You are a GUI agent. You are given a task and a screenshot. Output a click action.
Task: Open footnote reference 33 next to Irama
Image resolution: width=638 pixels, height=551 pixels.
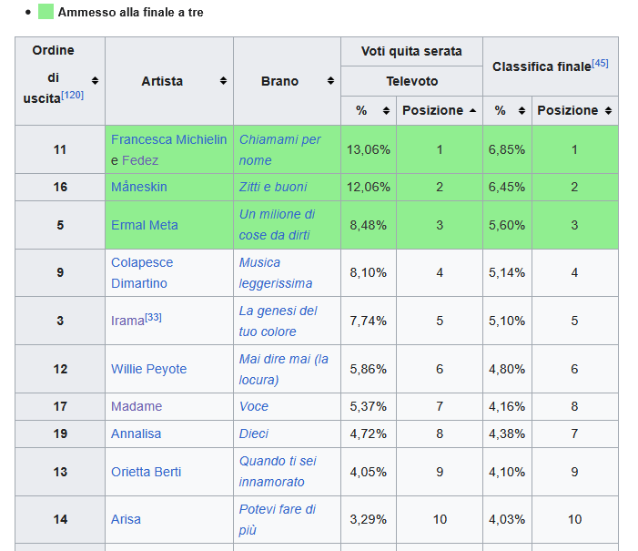(x=154, y=317)
